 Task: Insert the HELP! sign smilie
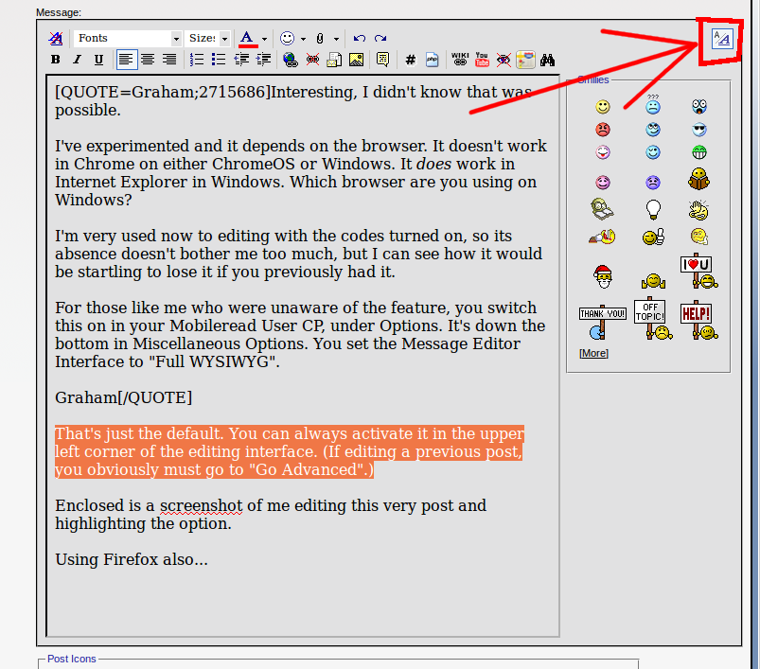pyautogui.click(x=698, y=320)
